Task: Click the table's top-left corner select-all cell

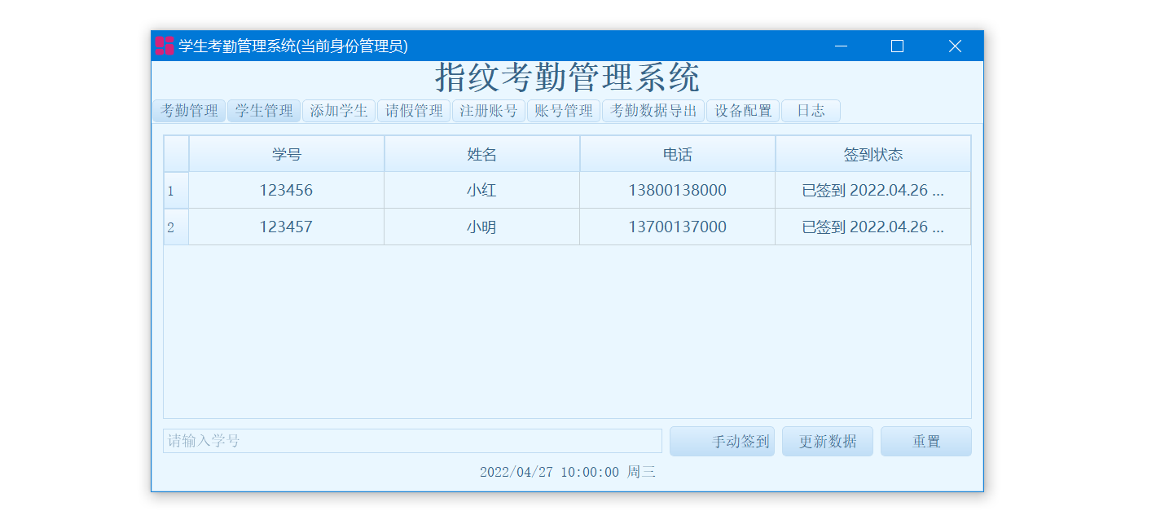Action: pos(176,154)
